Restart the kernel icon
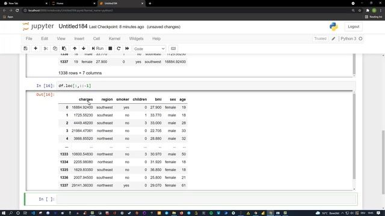This screenshot has height=216, width=385. coord(119,49)
